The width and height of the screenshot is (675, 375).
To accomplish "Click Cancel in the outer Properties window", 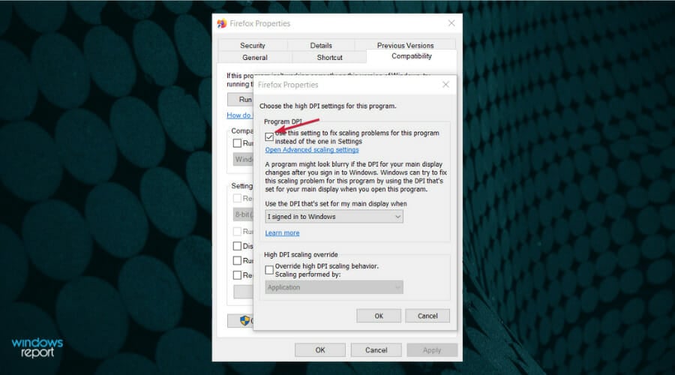I will pyautogui.click(x=376, y=350).
